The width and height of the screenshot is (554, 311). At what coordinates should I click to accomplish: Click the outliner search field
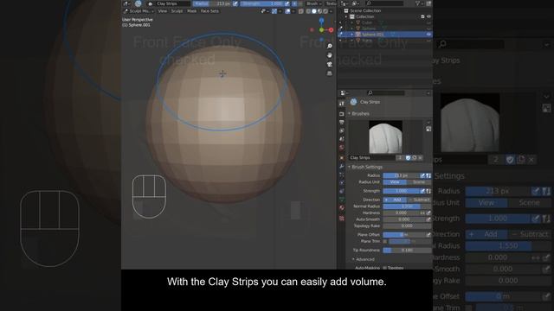(x=385, y=3)
